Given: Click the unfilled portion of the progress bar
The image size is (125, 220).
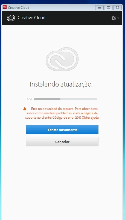Looking at the screenshot, I should [79, 99].
